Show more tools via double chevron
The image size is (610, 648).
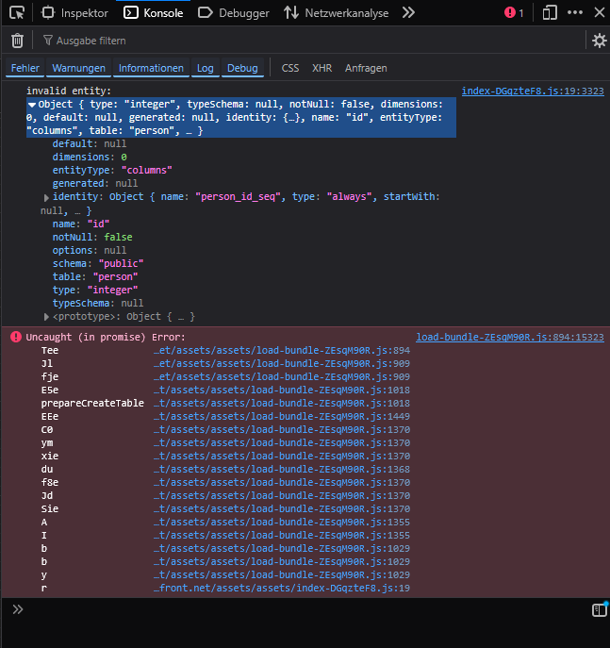pos(408,13)
